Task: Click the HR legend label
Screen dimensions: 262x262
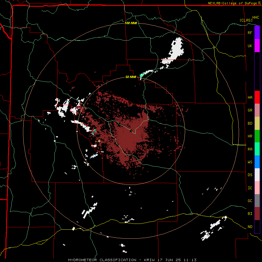Action: pos(250,136)
